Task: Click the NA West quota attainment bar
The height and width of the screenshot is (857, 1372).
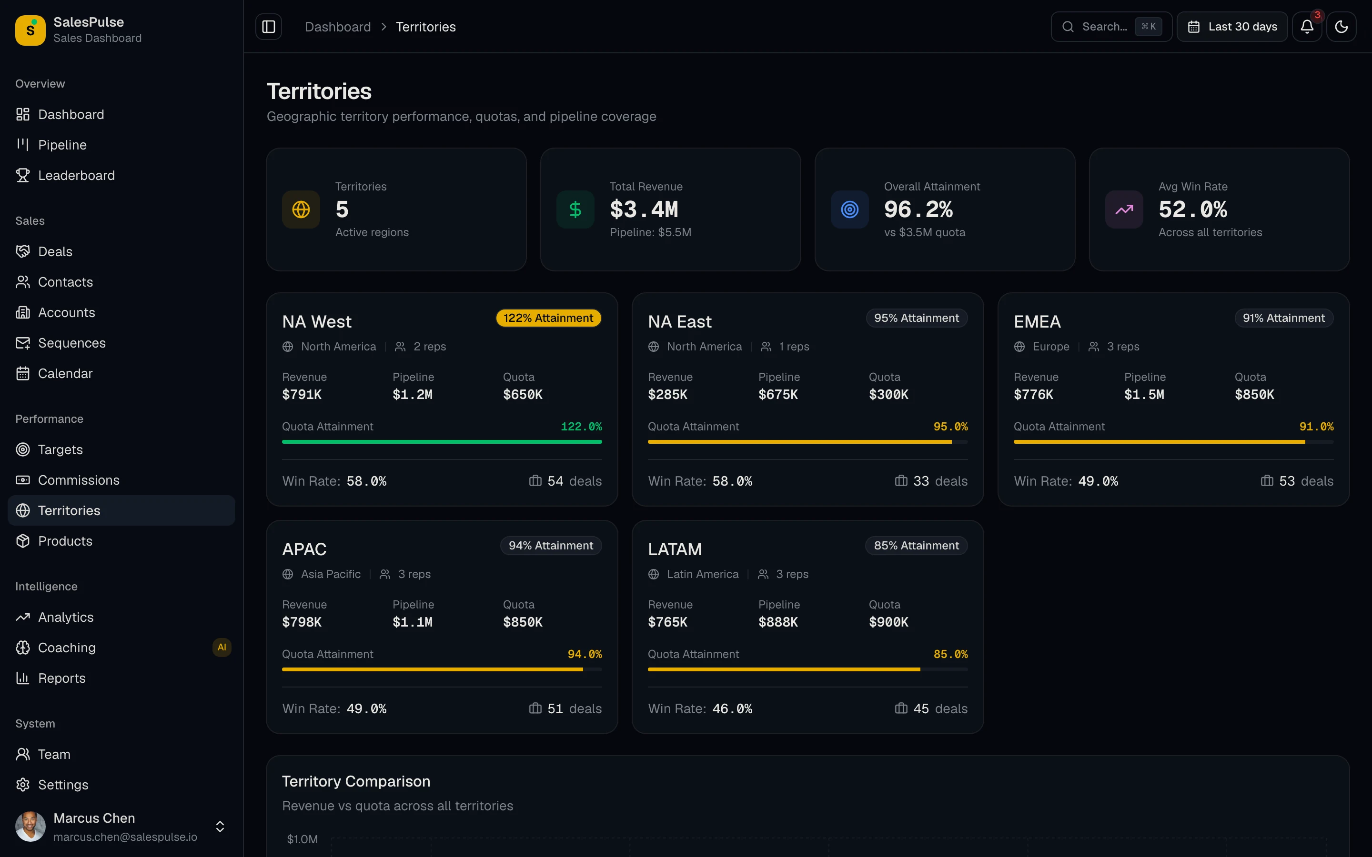Action: click(442, 442)
